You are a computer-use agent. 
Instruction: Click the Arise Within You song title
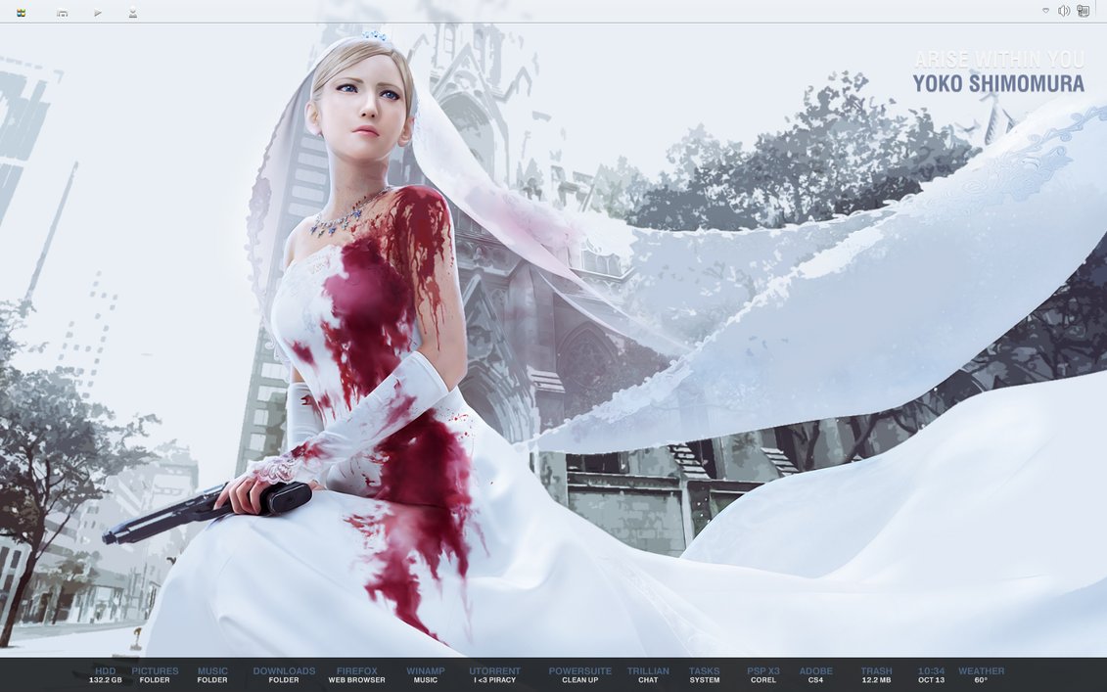click(999, 60)
